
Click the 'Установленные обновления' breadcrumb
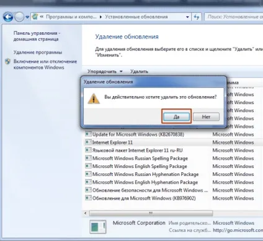(x=136, y=17)
